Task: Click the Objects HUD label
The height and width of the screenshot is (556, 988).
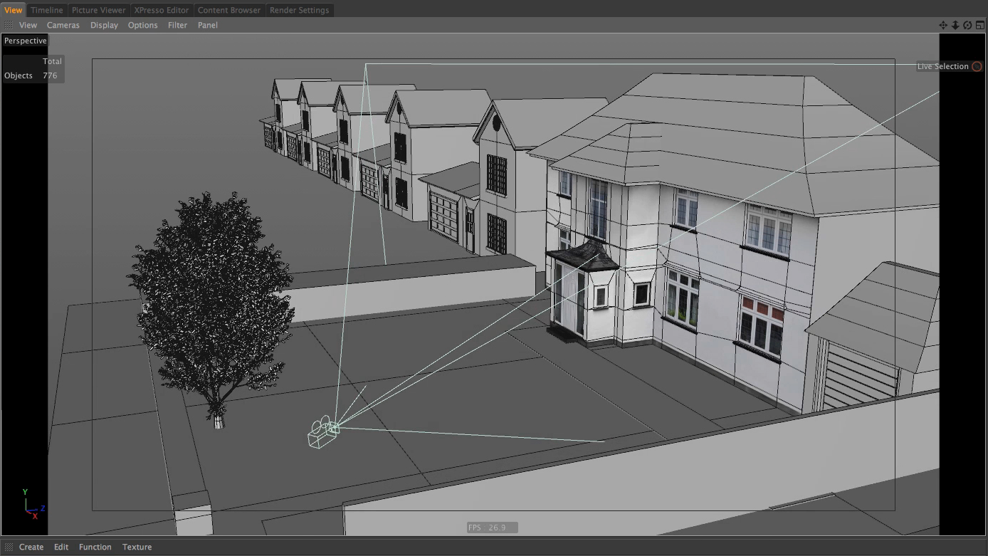Action: pyautogui.click(x=19, y=75)
